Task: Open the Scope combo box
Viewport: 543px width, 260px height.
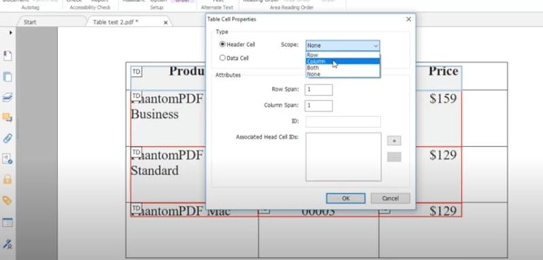Action: (x=343, y=45)
